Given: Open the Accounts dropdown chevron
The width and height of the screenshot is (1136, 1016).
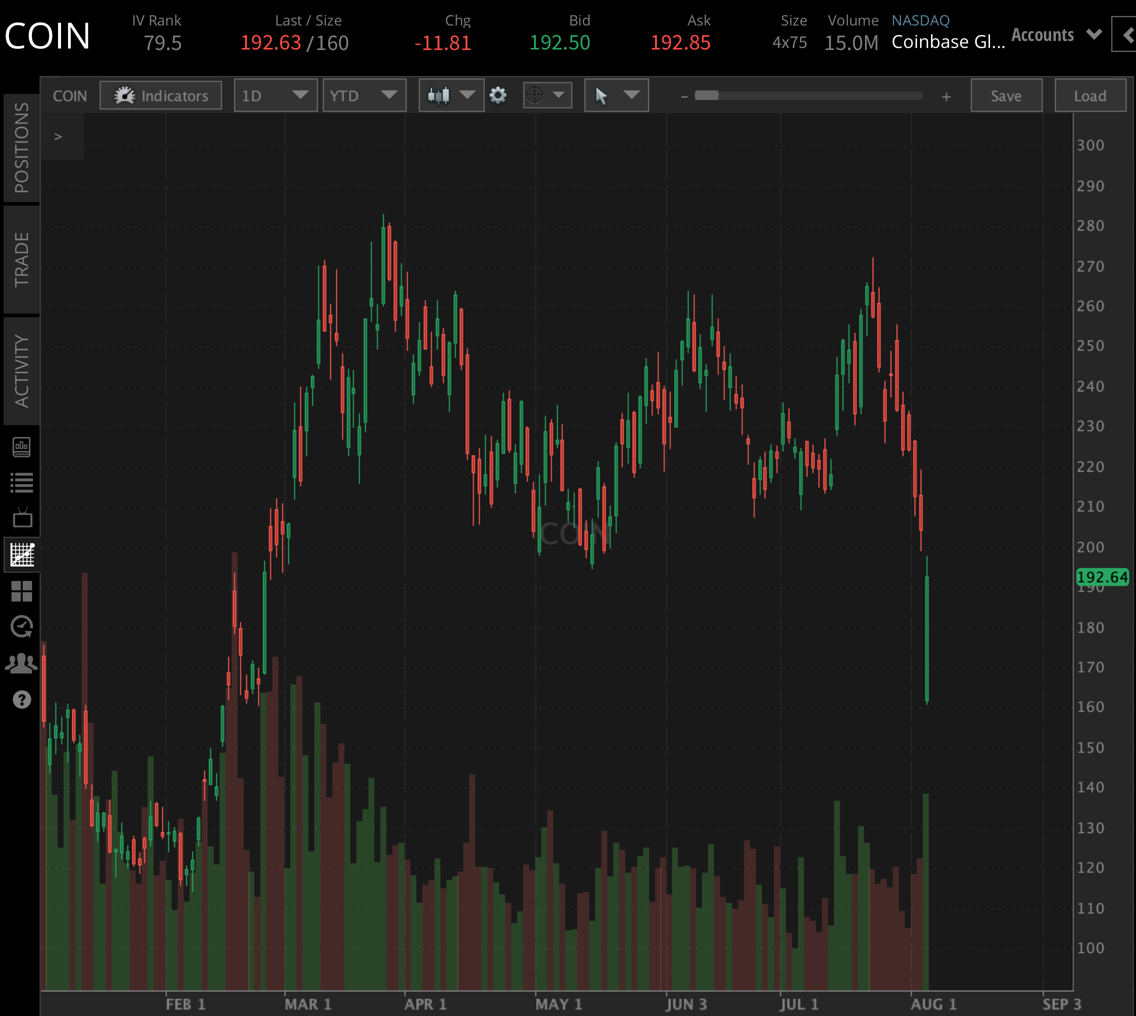Looking at the screenshot, I should 1094,34.
